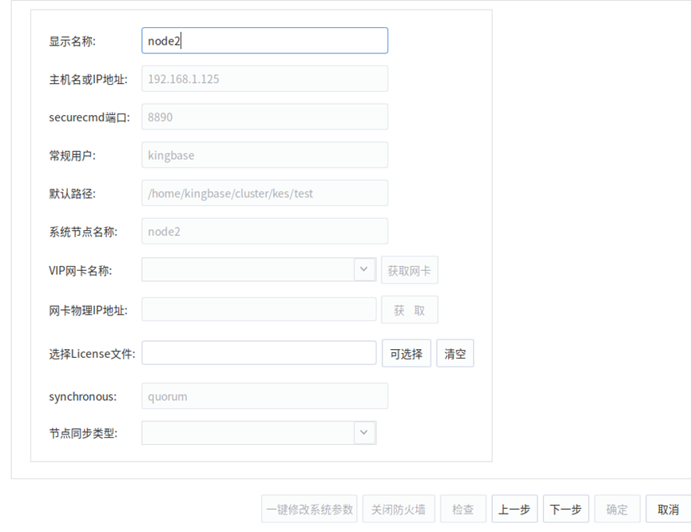Viewport: 691px width, 532px height.
Task: Open the license file chooser with 可选择
Action: click(407, 353)
